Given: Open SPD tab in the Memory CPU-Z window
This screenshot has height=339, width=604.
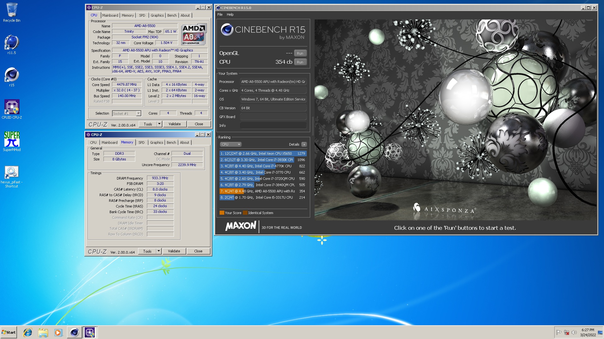Looking at the screenshot, I should coord(142,143).
